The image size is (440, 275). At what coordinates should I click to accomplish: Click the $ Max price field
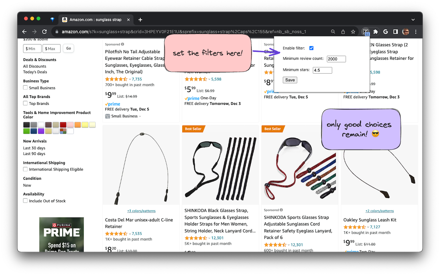52,48
